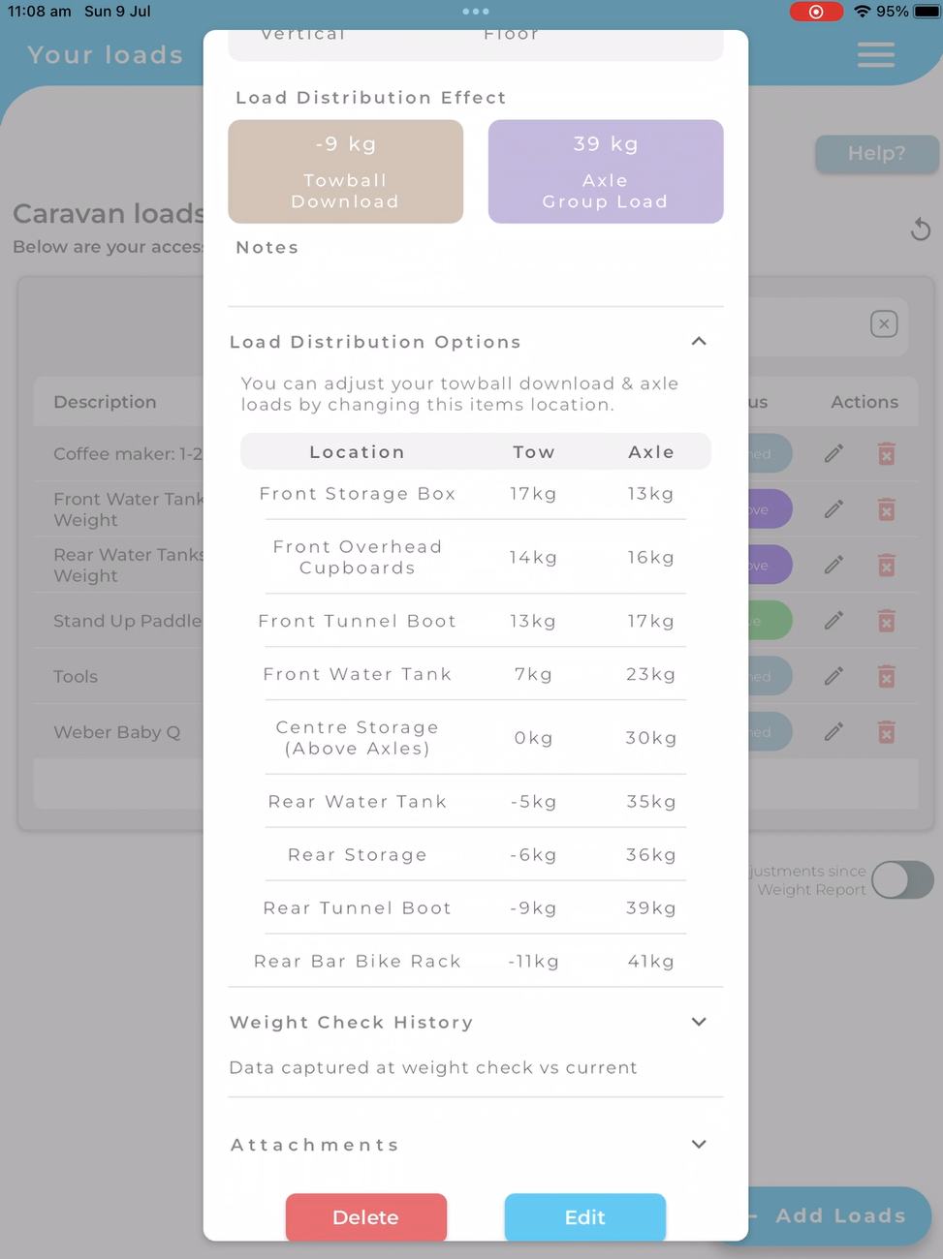Tap the reset arrow icon near Caravan loads

(920, 230)
